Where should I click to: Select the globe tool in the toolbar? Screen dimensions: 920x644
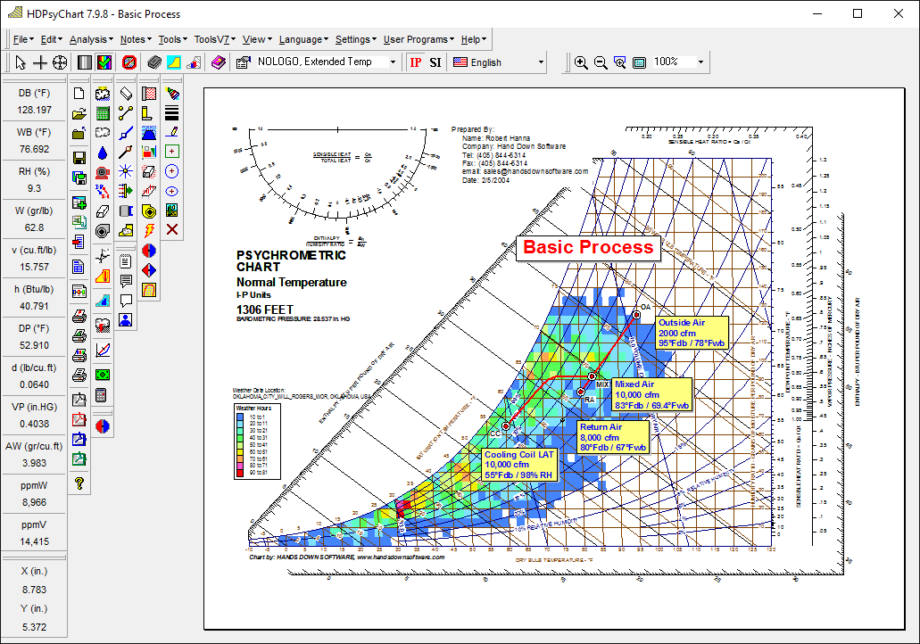click(x=62, y=62)
